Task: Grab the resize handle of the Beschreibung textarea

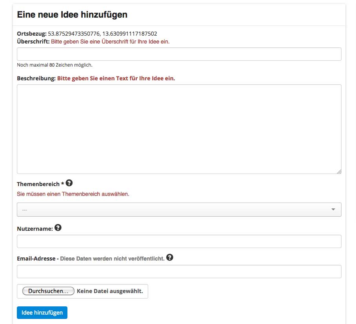Action: coord(339,171)
